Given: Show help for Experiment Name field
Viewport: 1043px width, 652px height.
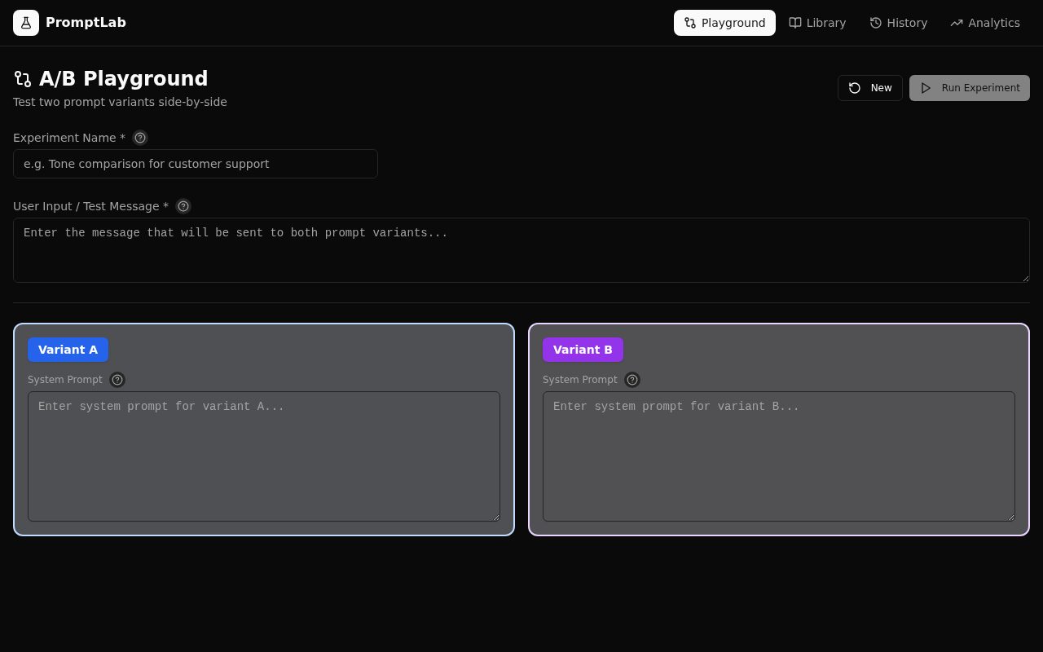Looking at the screenshot, I should (x=140, y=138).
